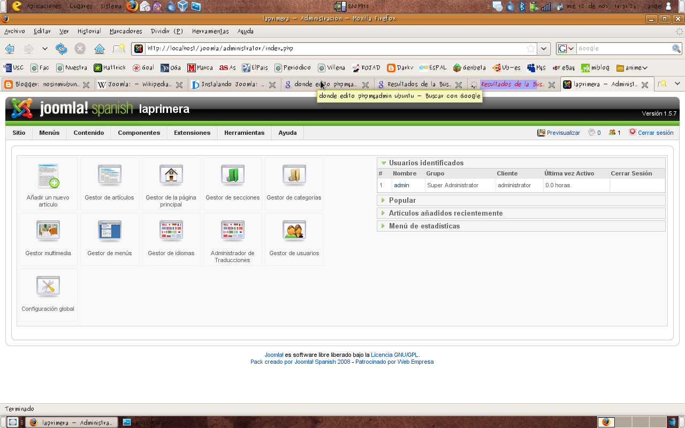The image size is (685, 428).
Task: Open Gestor de la página principal
Action: point(171,184)
